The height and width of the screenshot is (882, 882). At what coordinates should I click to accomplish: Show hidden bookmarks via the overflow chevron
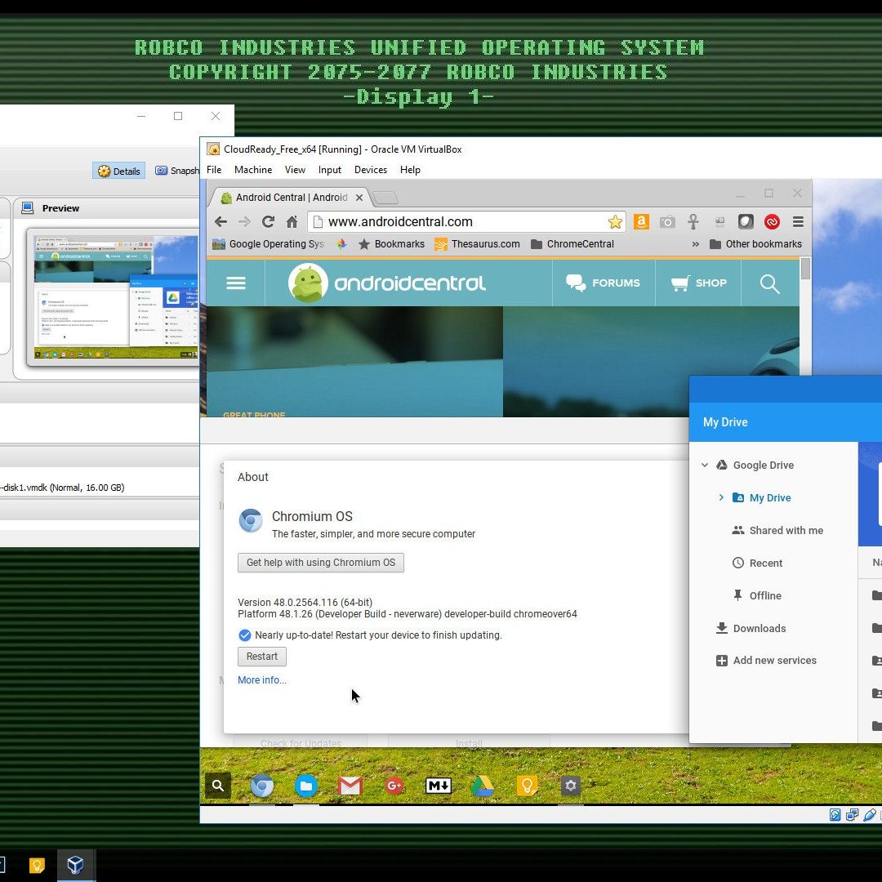pyautogui.click(x=695, y=244)
